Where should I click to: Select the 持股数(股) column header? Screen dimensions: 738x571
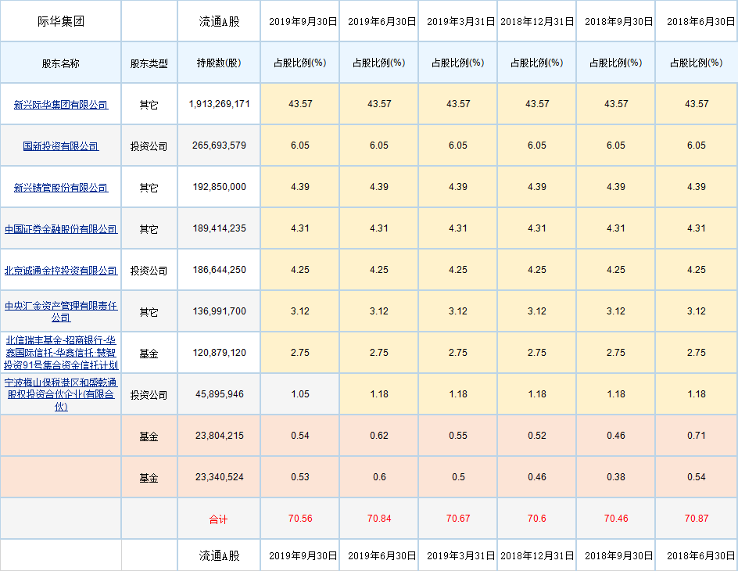[219, 63]
